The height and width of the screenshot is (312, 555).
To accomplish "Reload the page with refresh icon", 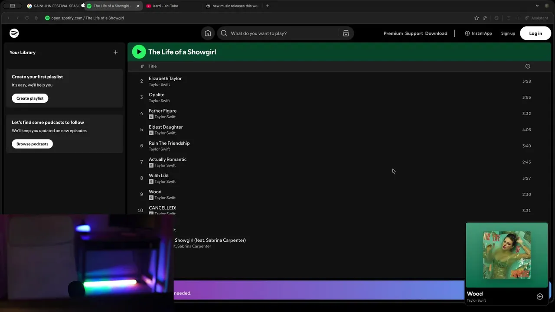I will coord(27,18).
